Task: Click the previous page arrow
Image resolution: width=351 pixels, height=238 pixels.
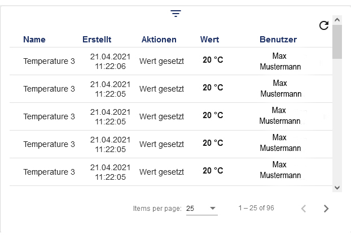Action: coord(304,209)
